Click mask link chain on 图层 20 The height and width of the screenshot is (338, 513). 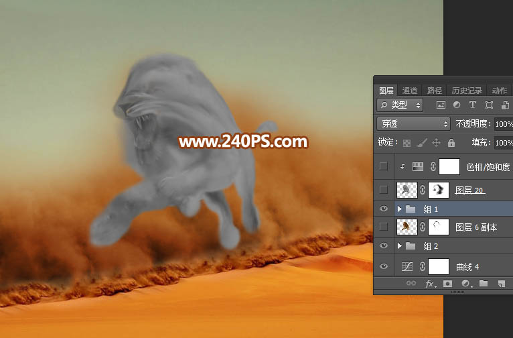[x=423, y=190]
